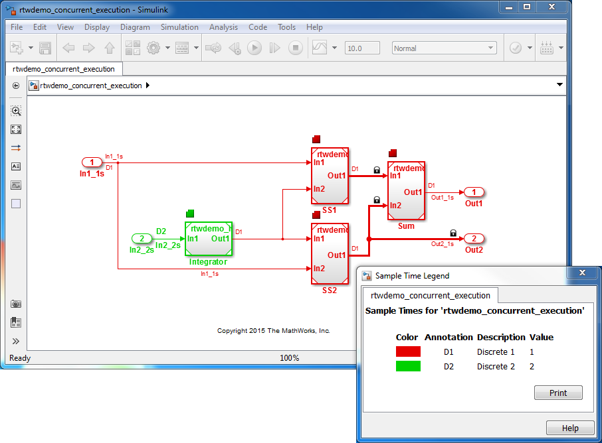Select the In2_2s inport block

coord(142,239)
